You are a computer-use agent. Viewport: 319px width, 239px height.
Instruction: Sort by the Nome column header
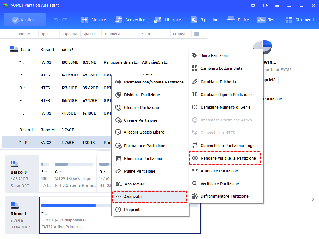pyautogui.click(x=25, y=34)
